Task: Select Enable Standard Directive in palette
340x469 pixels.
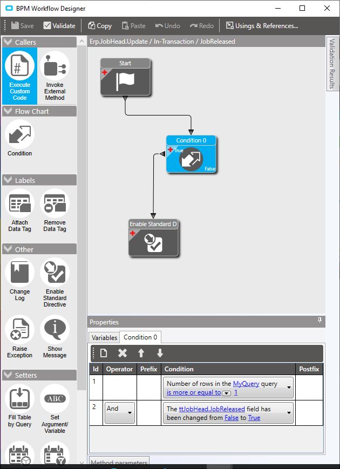Action: [55, 283]
